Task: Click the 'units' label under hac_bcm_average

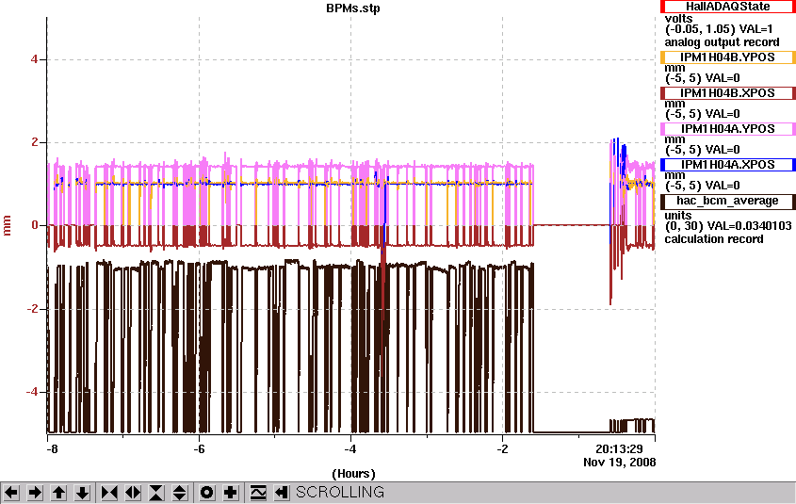Action: (x=678, y=215)
